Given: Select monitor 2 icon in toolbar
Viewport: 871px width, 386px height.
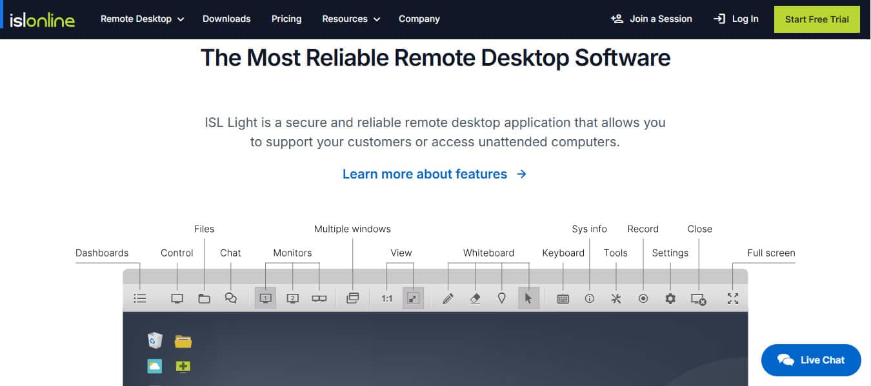Looking at the screenshot, I should tap(292, 298).
